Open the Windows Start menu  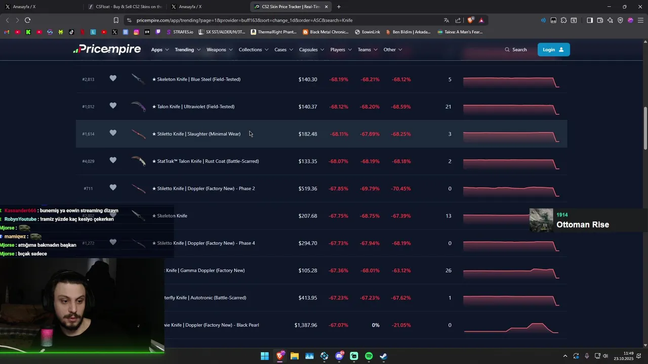pos(265,356)
